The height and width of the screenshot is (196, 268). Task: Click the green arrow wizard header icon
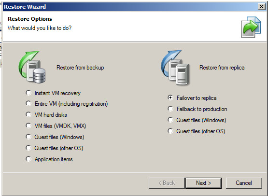tap(251, 27)
